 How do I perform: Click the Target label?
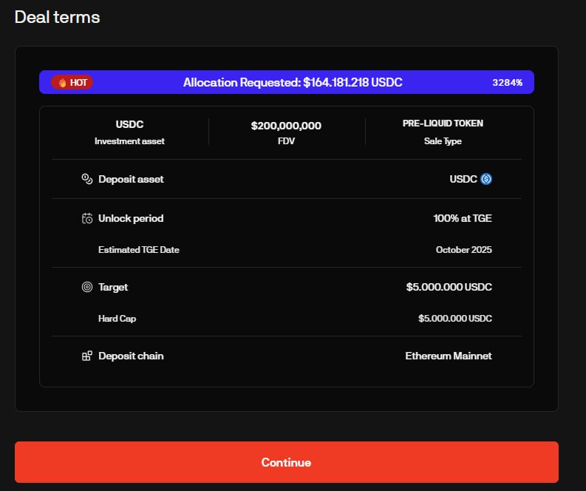113,287
